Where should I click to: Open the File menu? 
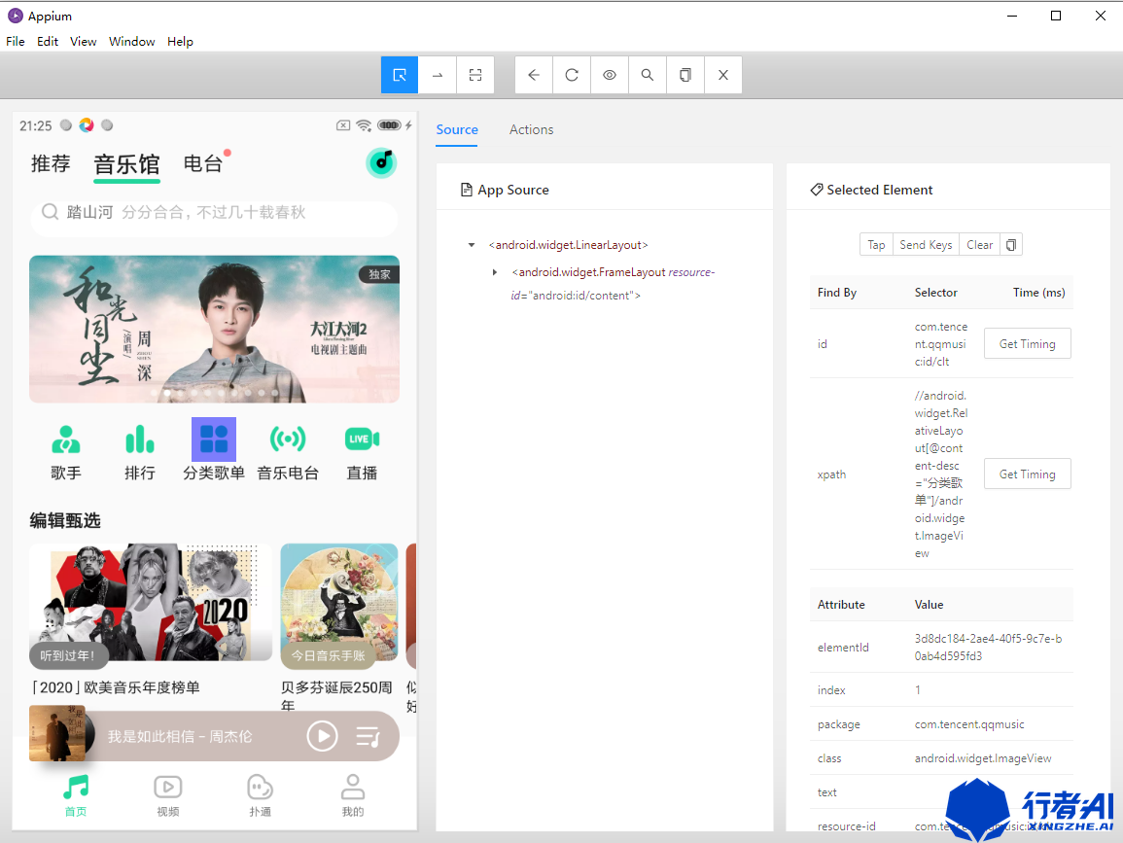click(15, 42)
